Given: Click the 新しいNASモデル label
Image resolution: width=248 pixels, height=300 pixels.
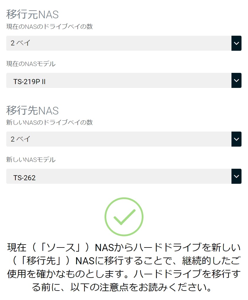Looking at the screenshot, I should click(31, 160).
